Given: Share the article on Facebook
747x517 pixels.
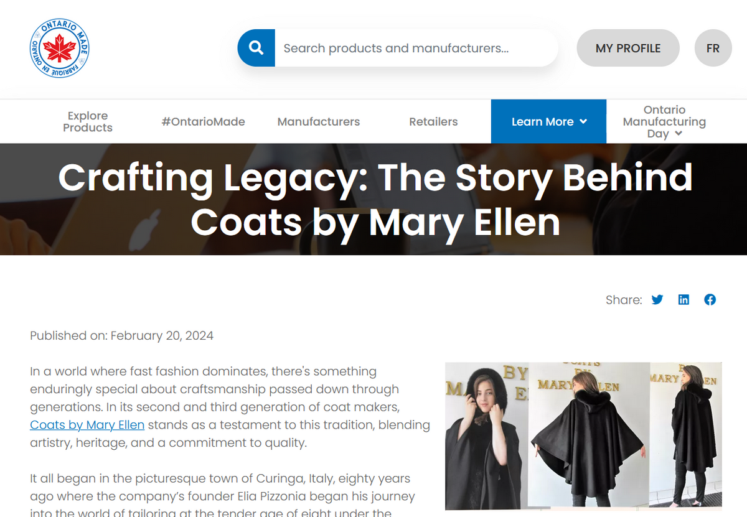Looking at the screenshot, I should pos(710,299).
